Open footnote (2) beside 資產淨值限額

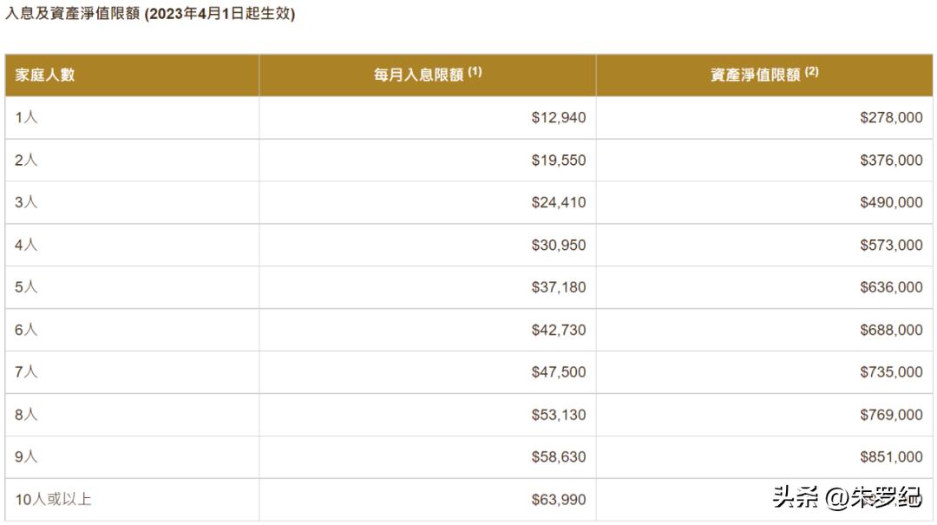point(811,72)
